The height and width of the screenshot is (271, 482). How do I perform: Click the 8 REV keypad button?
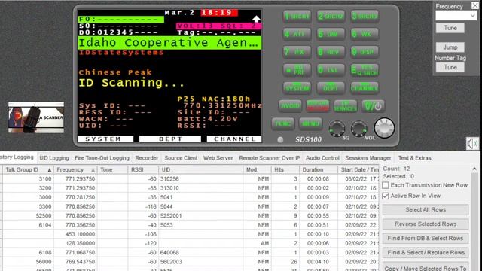click(x=331, y=52)
